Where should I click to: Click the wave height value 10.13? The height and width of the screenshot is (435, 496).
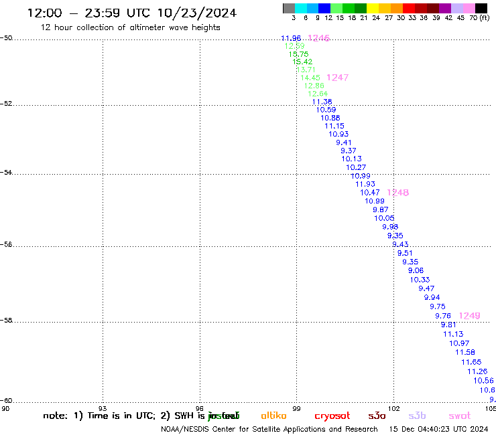(x=351, y=159)
